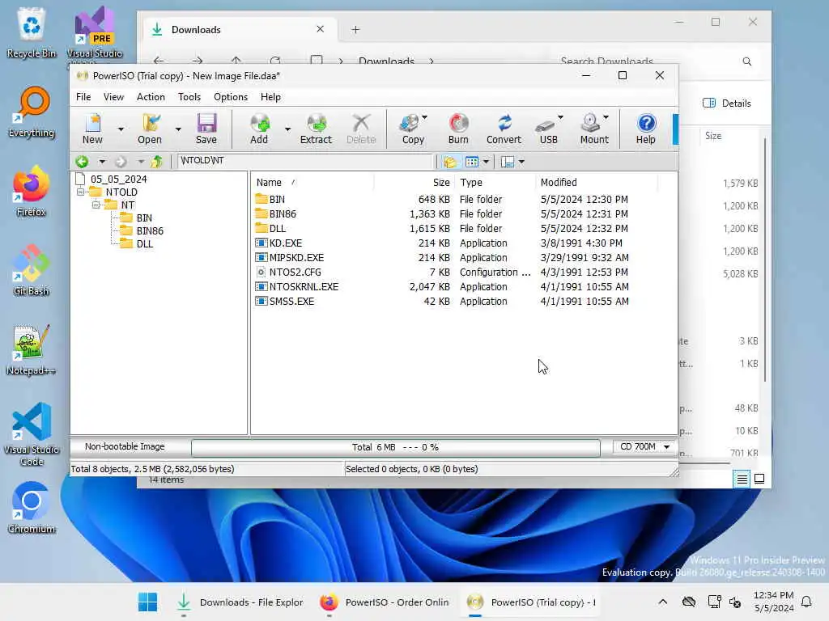Open the Action menu
Viewport: 829px width, 621px height.
click(x=151, y=97)
